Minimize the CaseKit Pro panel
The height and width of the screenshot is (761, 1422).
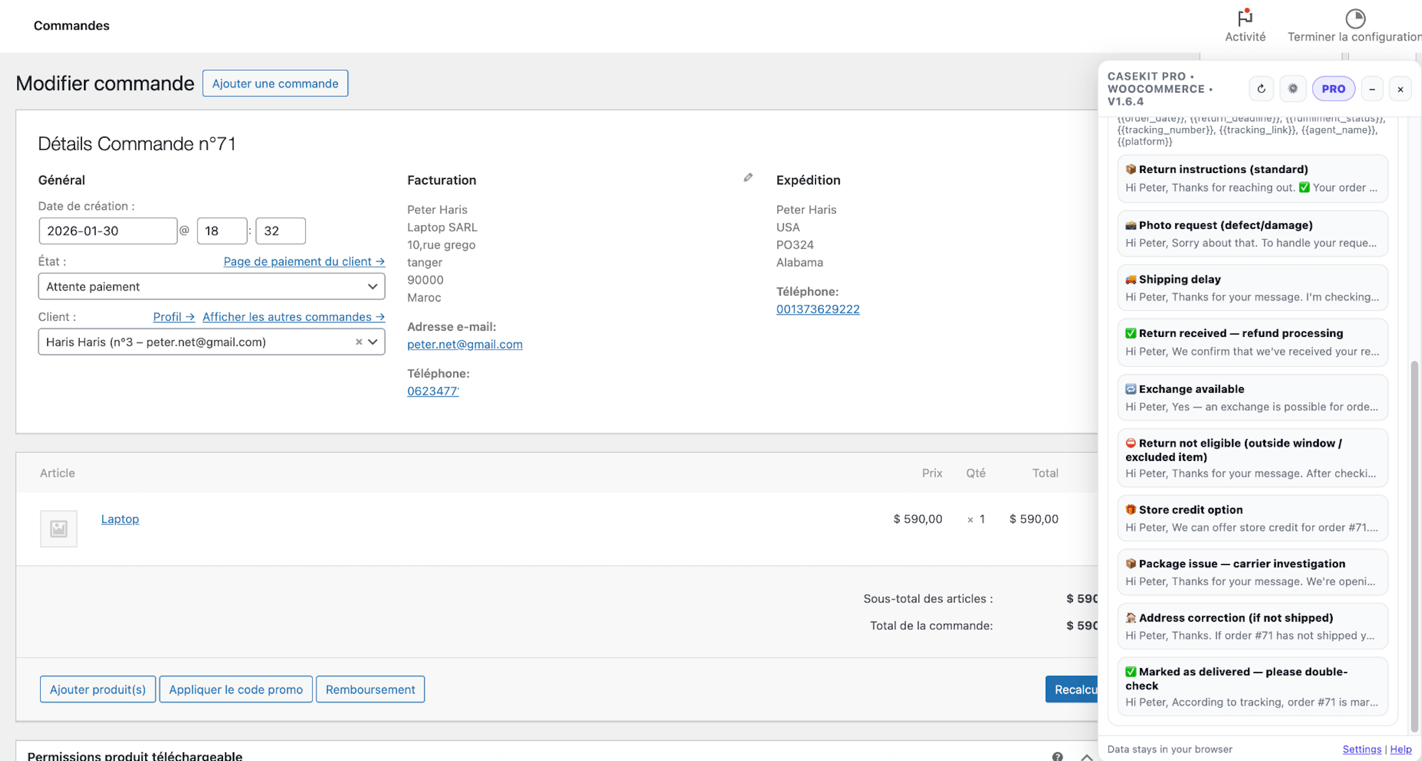pos(1373,88)
